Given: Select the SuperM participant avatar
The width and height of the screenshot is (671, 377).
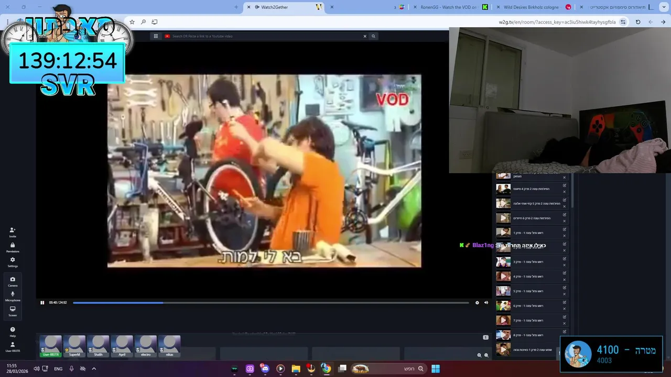Looking at the screenshot, I should click(74, 346).
